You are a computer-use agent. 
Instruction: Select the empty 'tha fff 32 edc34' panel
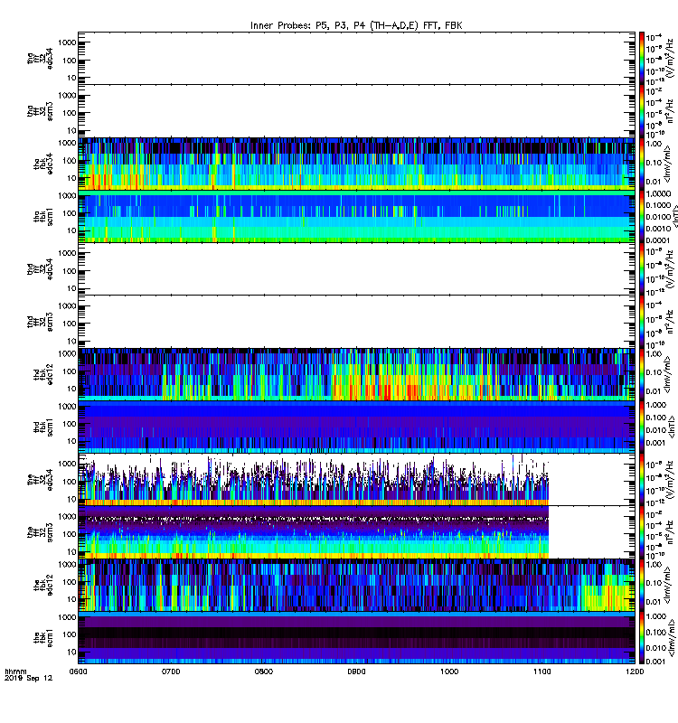pos(356,58)
